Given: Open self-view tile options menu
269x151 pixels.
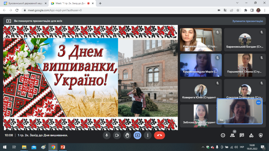Looking at the screenshot, I should tap(258, 103).
